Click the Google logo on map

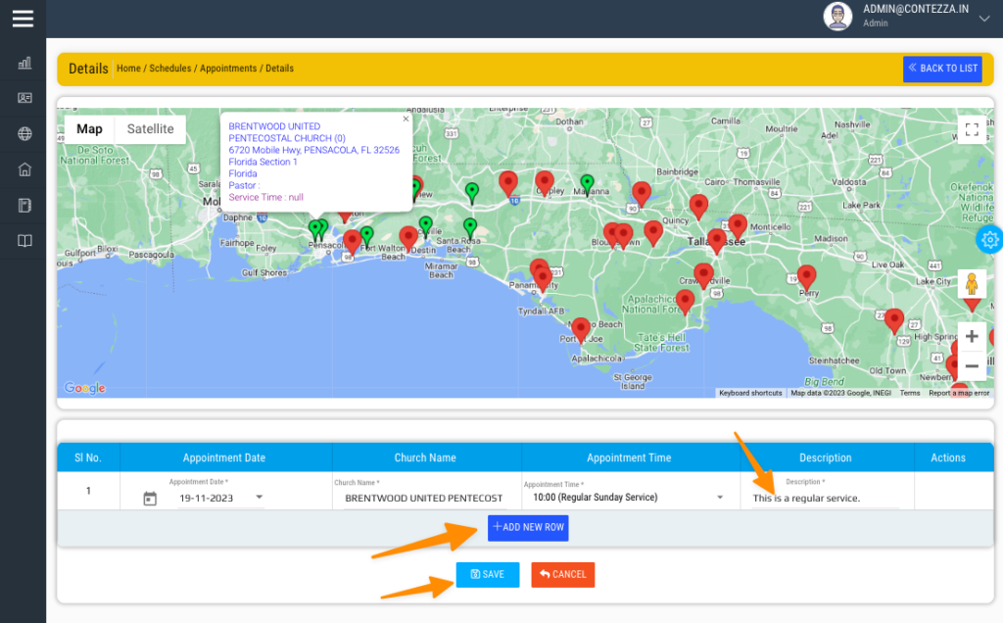pyautogui.click(x=85, y=388)
